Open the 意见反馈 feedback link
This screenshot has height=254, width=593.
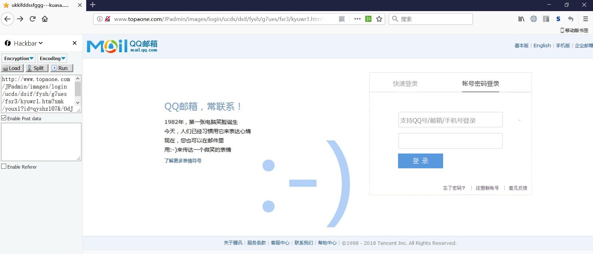click(518, 188)
